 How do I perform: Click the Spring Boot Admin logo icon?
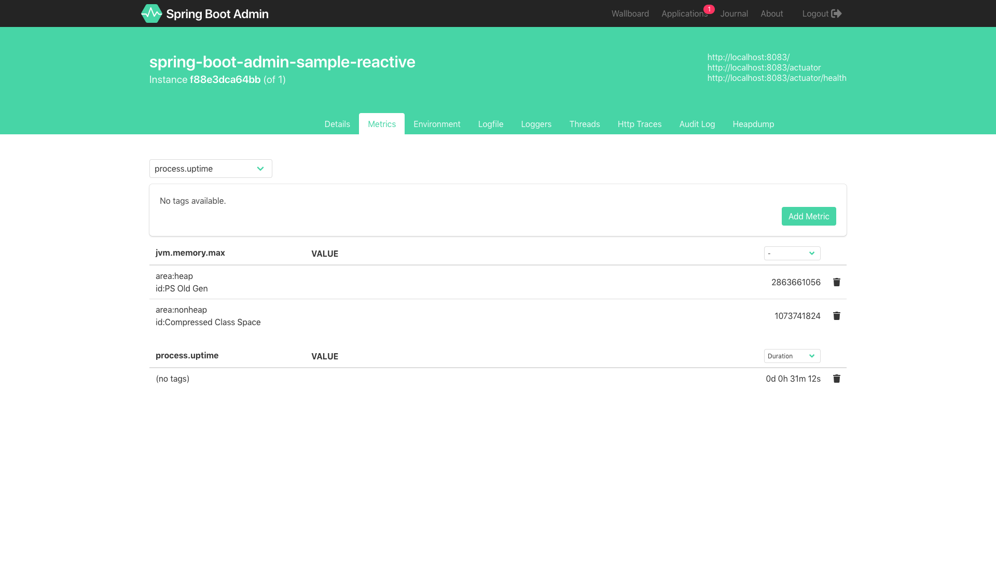pos(151,13)
